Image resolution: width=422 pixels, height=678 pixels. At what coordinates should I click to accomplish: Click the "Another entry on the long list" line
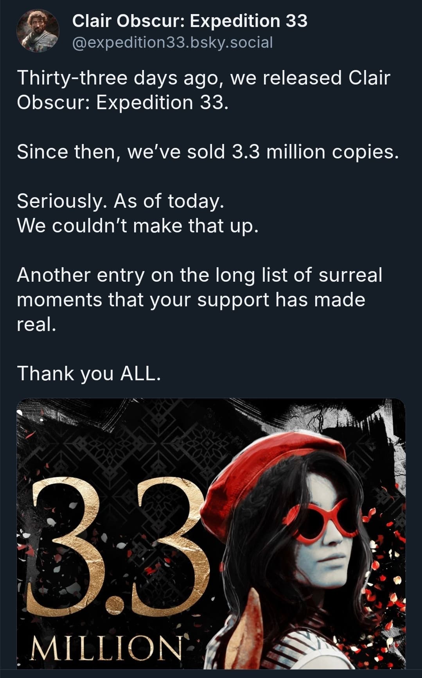coord(199,275)
